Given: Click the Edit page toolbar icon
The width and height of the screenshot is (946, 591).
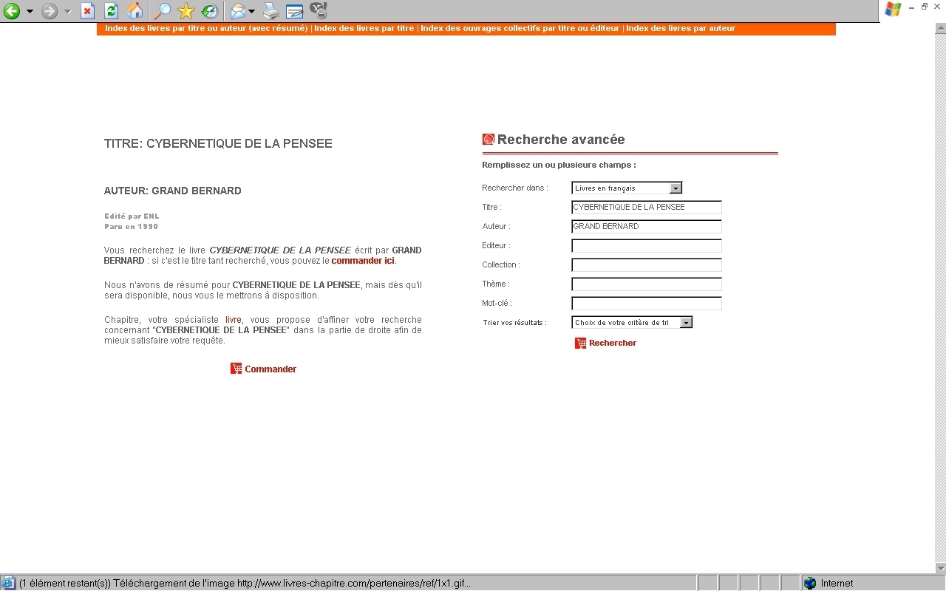Looking at the screenshot, I should 295,11.
